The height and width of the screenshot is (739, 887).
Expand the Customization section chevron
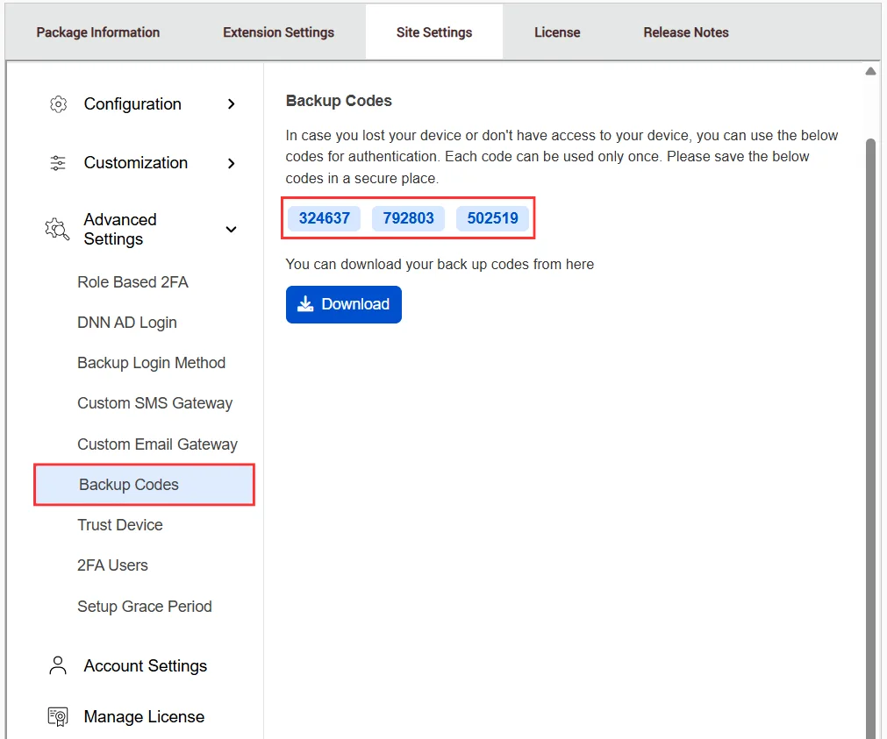pos(231,163)
